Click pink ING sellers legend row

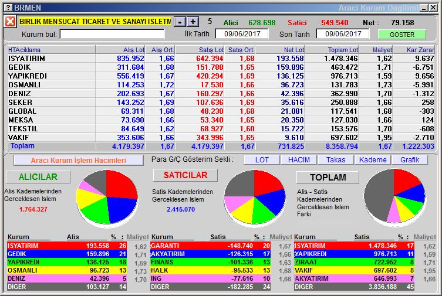click(211, 278)
